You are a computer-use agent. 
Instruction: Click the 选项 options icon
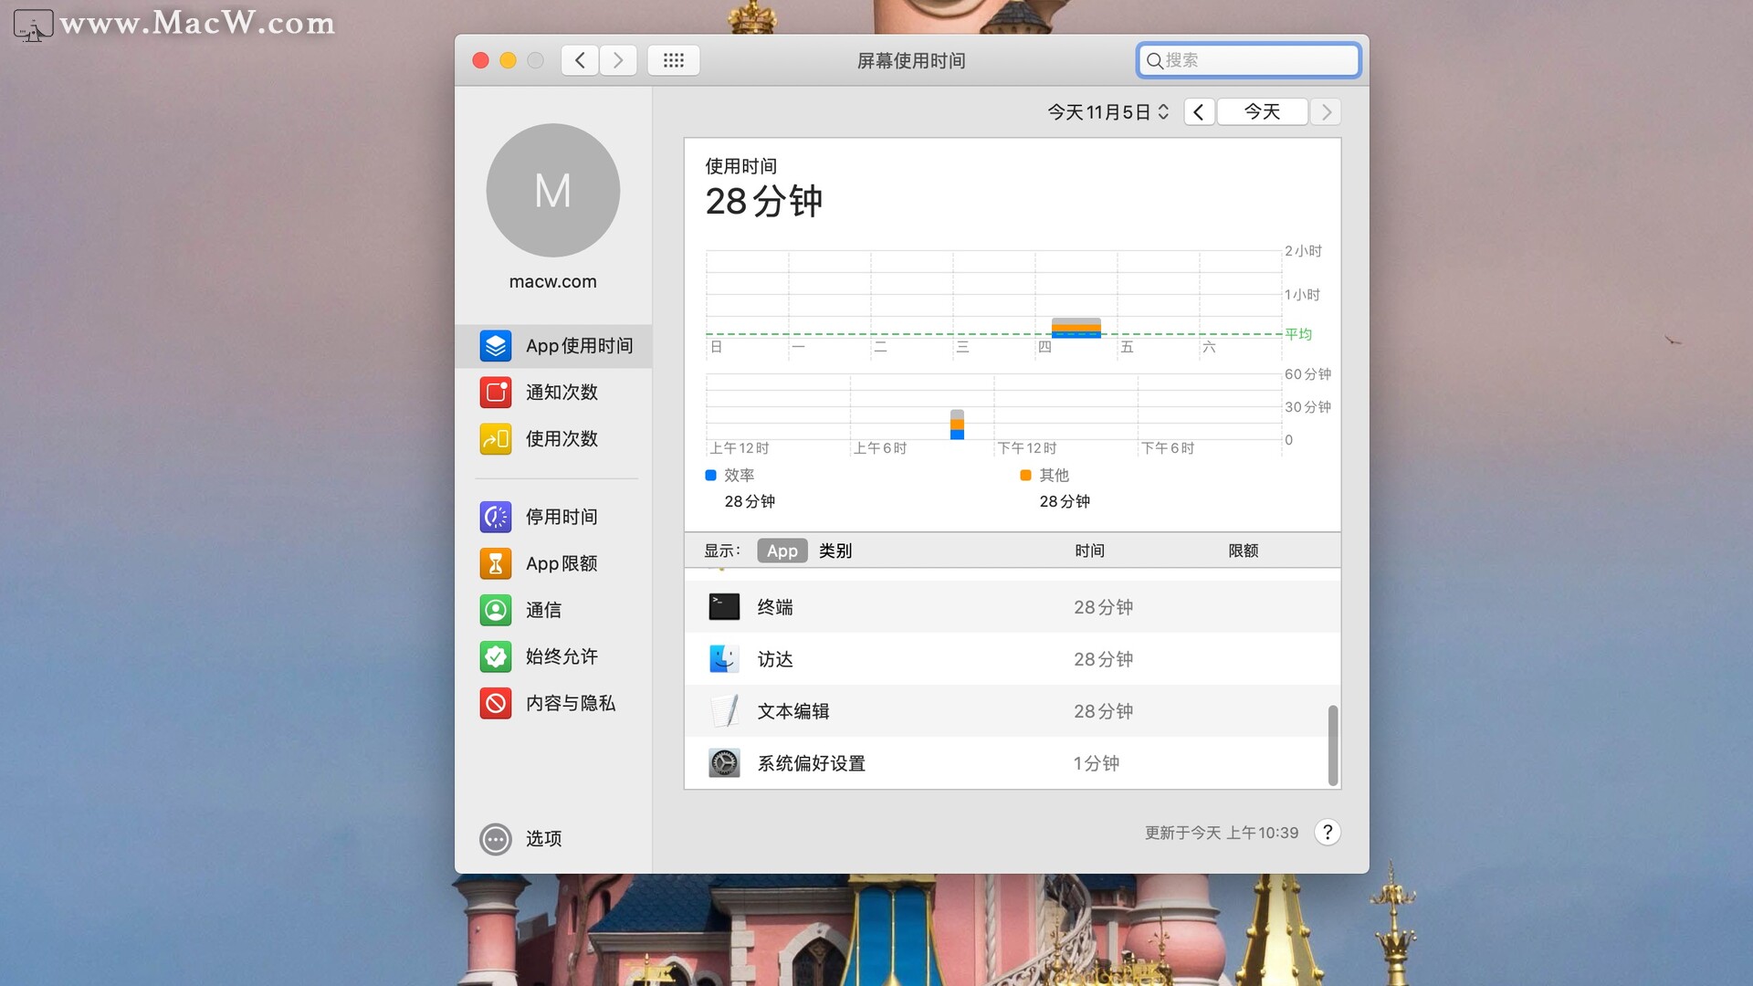496,839
